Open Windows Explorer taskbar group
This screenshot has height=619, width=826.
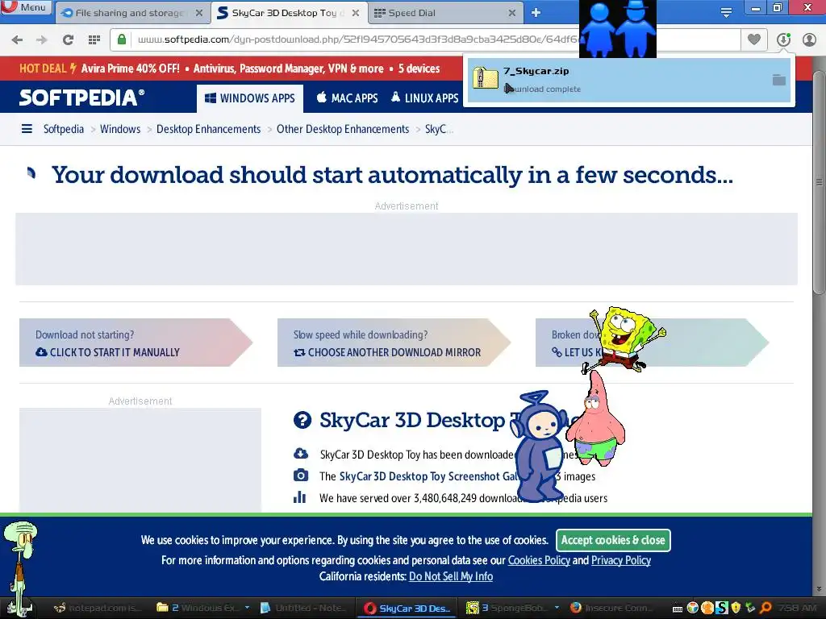[x=198, y=608]
